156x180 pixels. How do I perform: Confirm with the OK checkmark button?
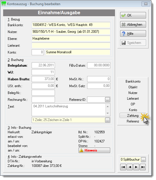(133, 15)
